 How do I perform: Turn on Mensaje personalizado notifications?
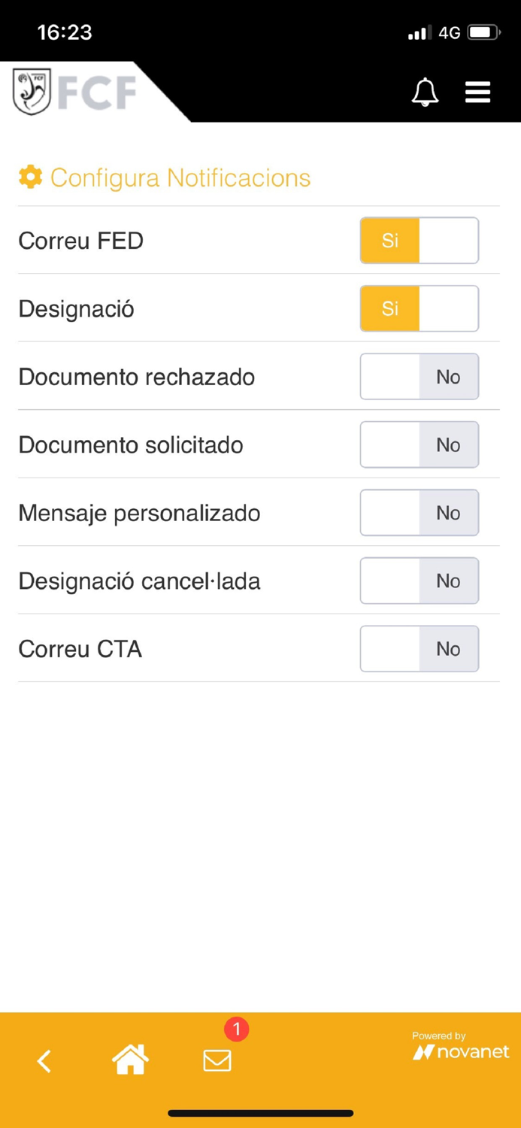coord(419,513)
